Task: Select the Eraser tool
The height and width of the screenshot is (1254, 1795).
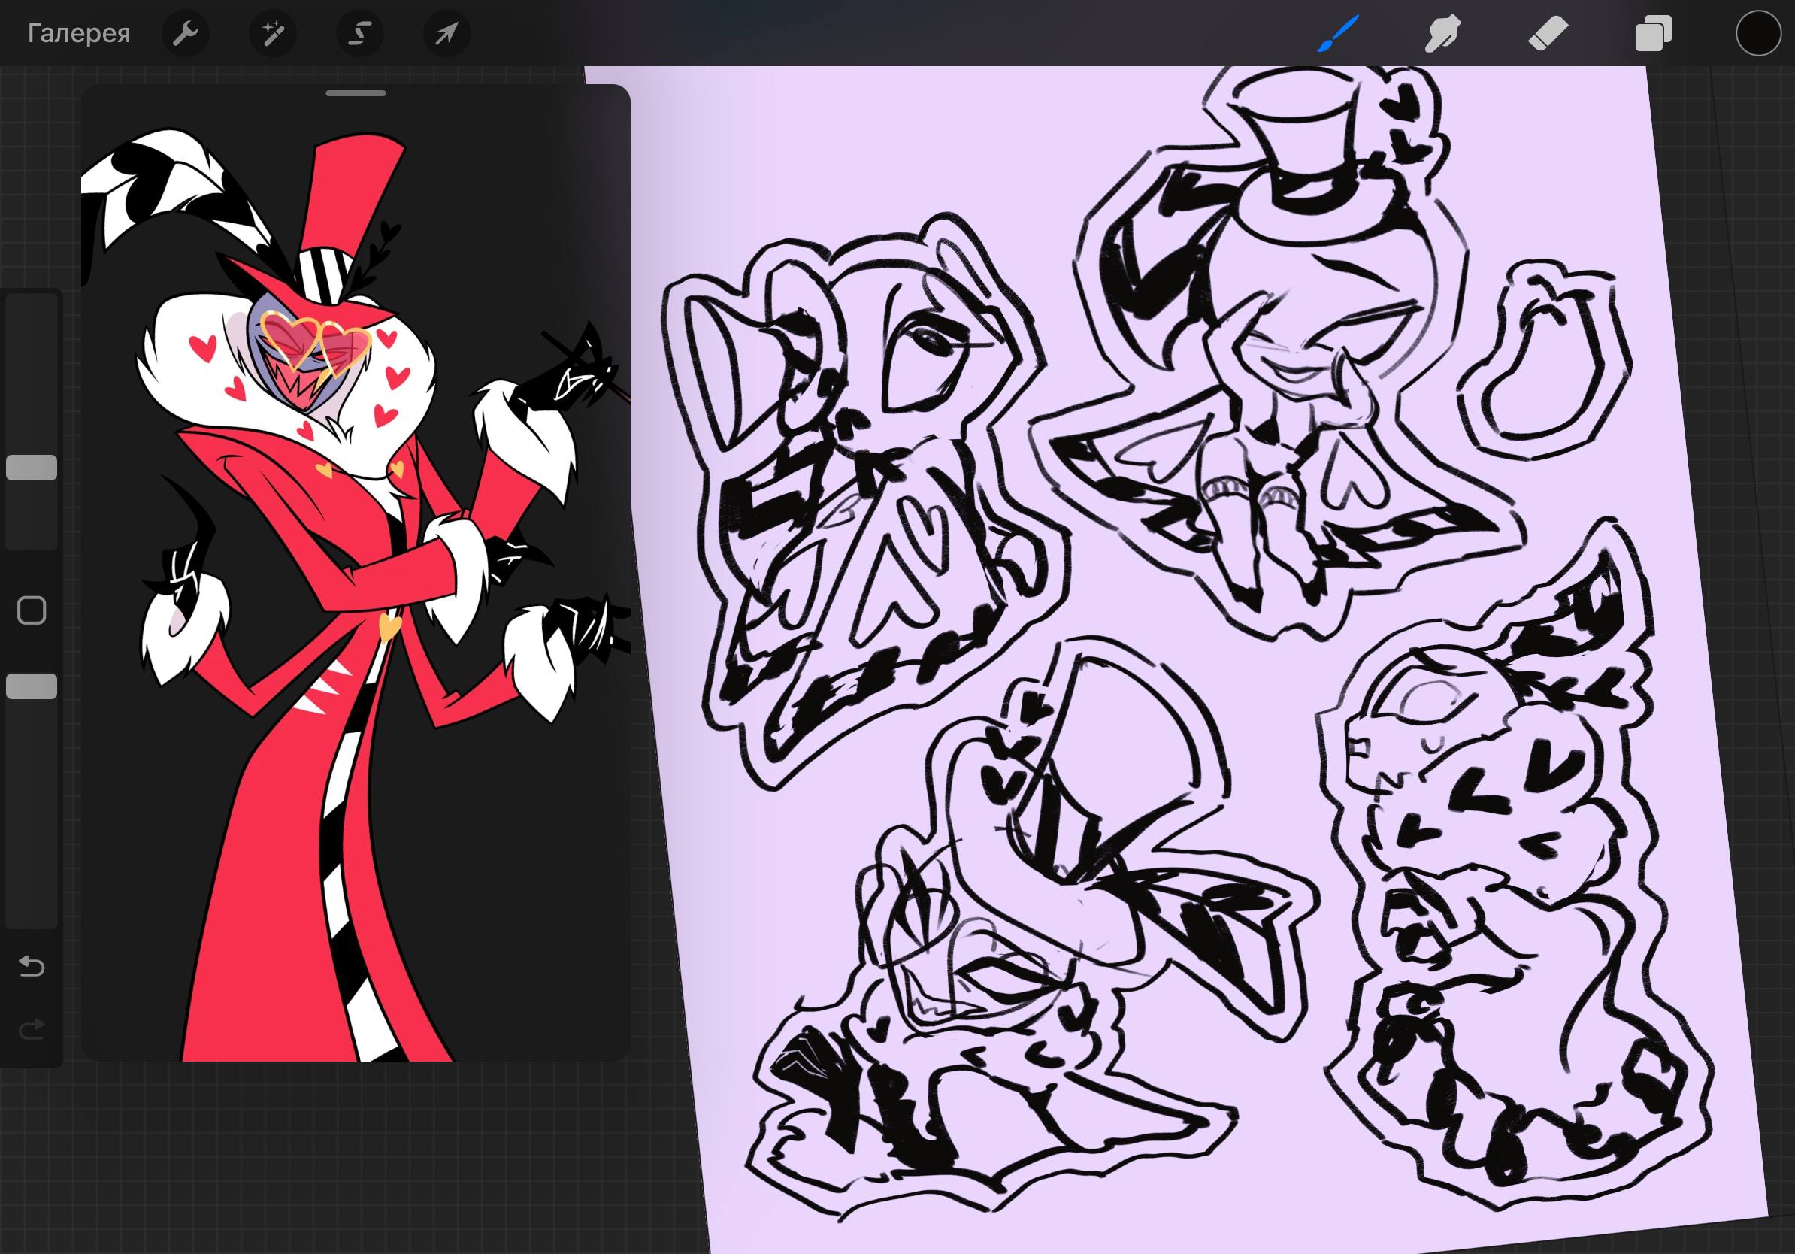Action: tap(1548, 34)
